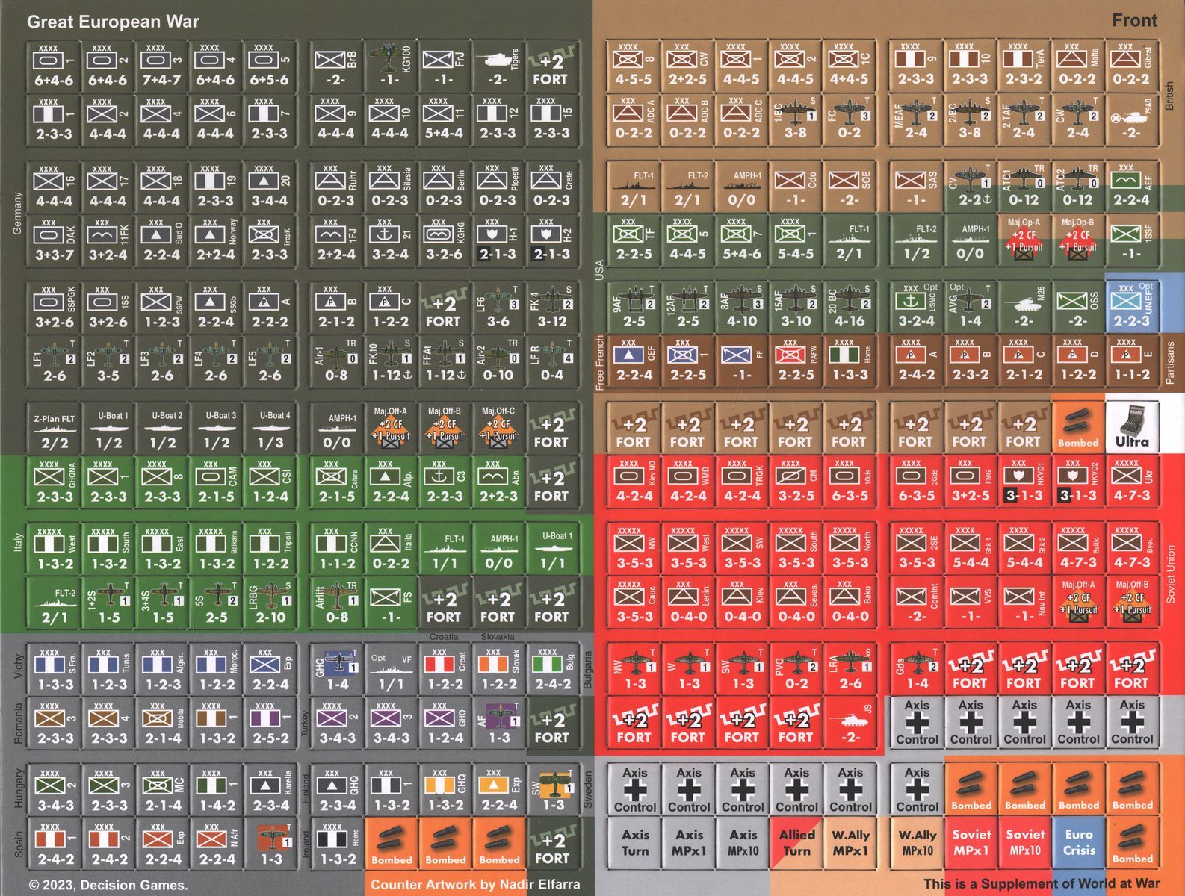Select the blue Euro Crisis marker
This screenshot has height=896, width=1185.
click(1078, 842)
